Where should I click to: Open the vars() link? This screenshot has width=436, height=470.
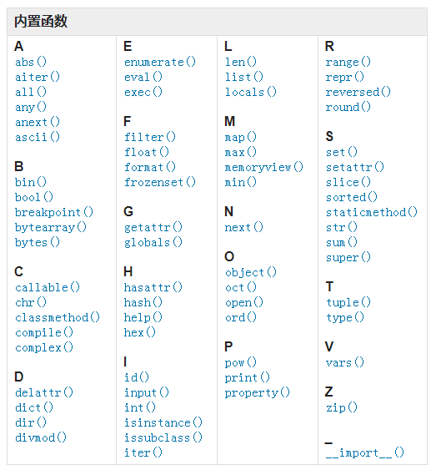345,362
